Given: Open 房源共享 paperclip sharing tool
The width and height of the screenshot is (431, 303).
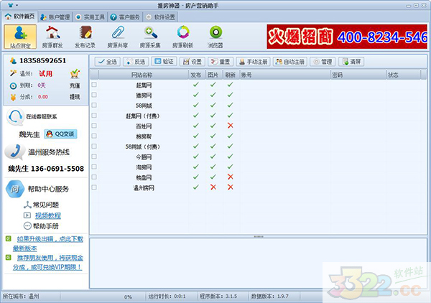Looking at the screenshot, I should 118,37.
